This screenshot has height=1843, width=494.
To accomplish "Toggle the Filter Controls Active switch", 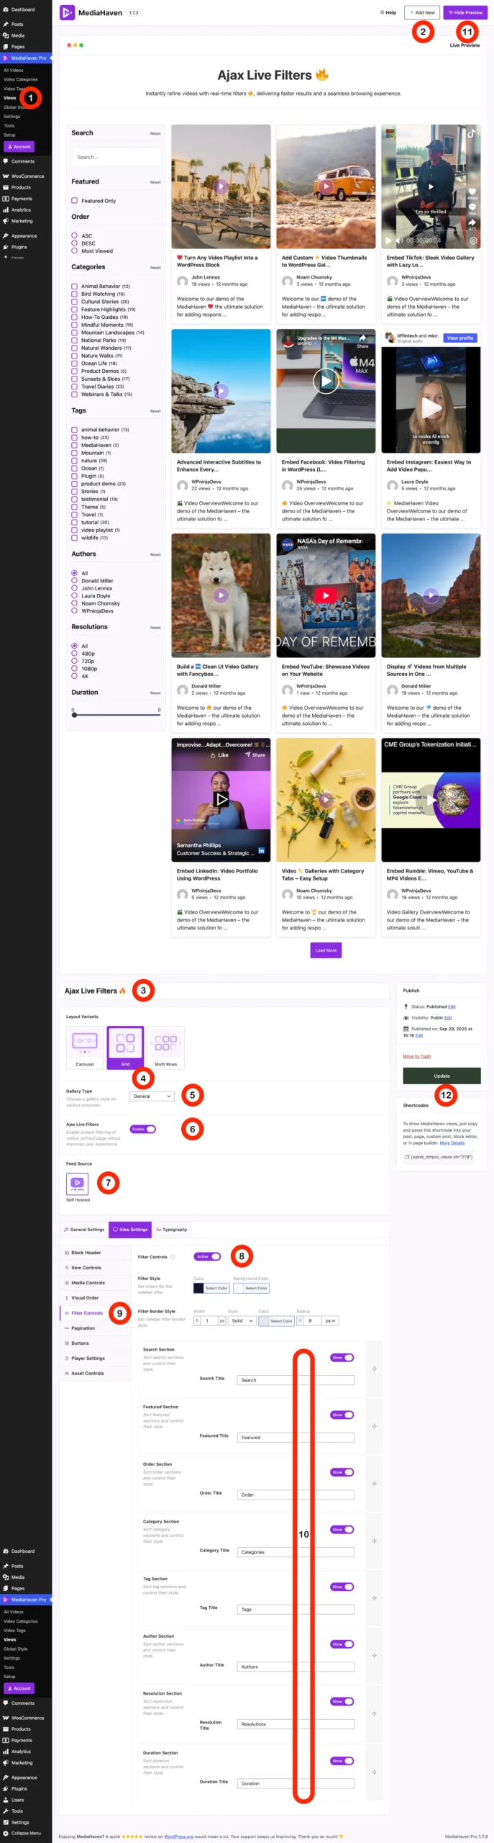I will tap(207, 1256).
